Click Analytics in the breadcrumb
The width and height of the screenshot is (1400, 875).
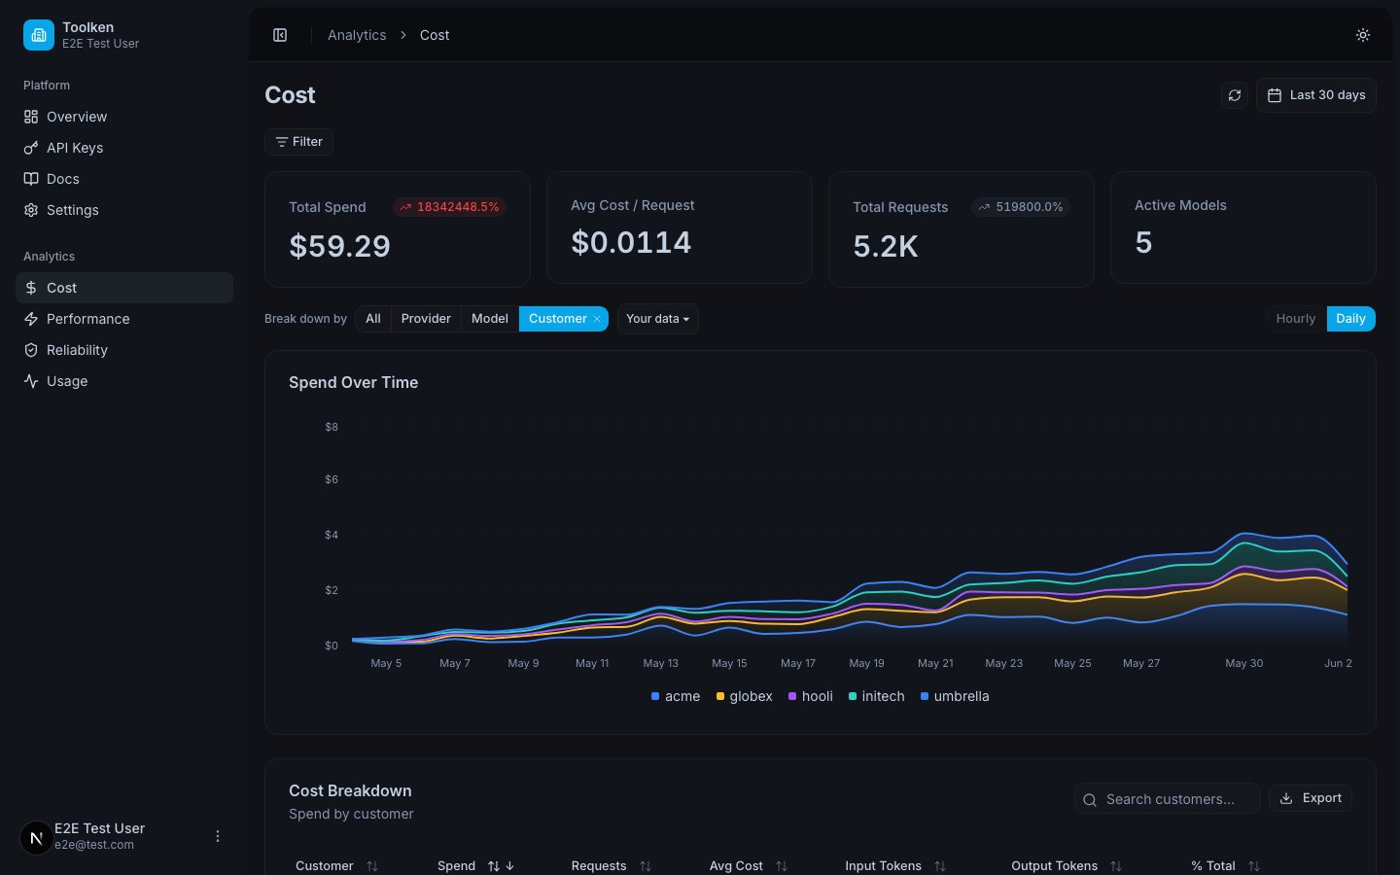pos(357,35)
